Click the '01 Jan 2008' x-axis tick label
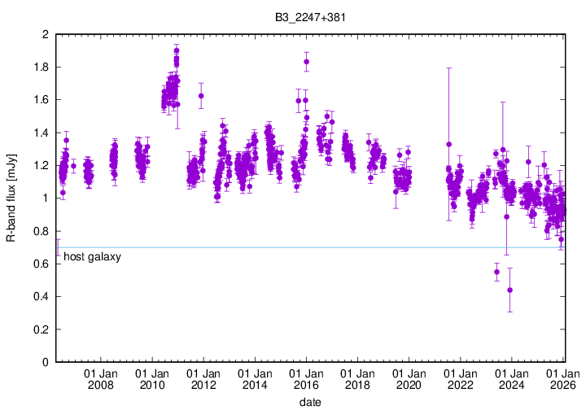Screen dimensions: 586x410 pyautogui.click(x=100, y=378)
